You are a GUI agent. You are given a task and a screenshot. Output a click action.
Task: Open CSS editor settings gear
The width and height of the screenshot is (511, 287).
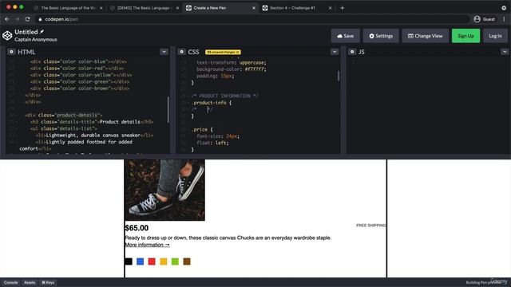click(181, 52)
